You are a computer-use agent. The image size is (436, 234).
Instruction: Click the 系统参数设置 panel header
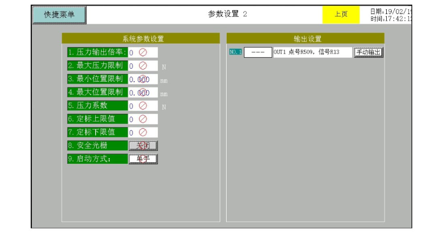(x=141, y=38)
